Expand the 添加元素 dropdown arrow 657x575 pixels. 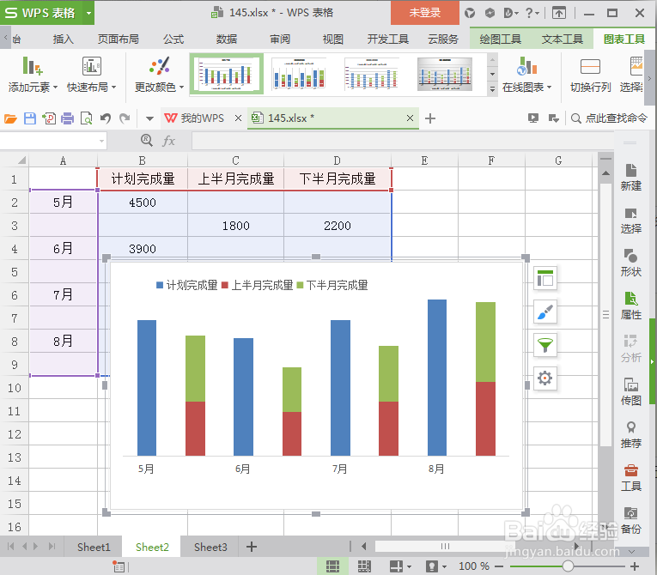click(x=55, y=88)
